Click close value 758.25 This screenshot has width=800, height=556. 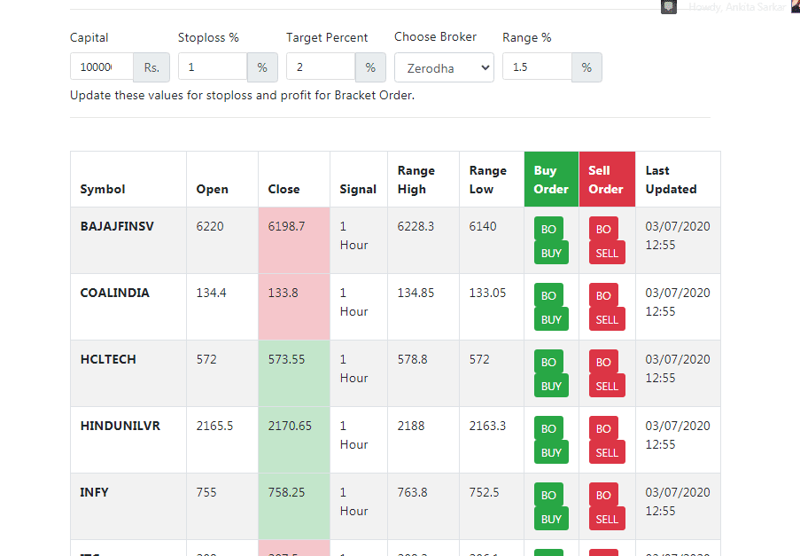pyautogui.click(x=286, y=491)
